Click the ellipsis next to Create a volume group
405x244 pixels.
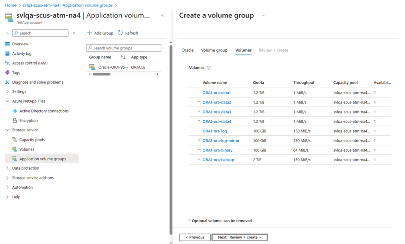(264, 15)
